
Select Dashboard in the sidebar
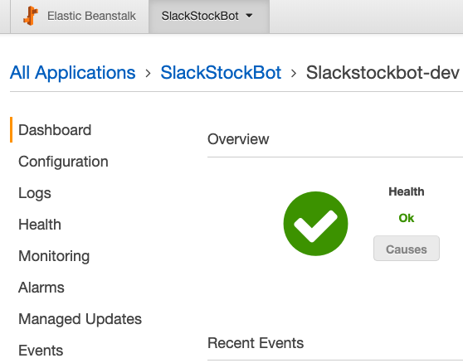(x=55, y=130)
